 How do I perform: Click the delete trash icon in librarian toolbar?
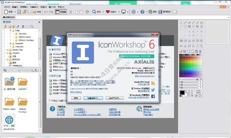(23, 27)
